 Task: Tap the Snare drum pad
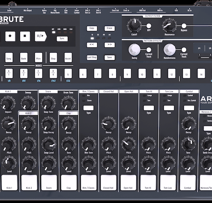(49, 183)
